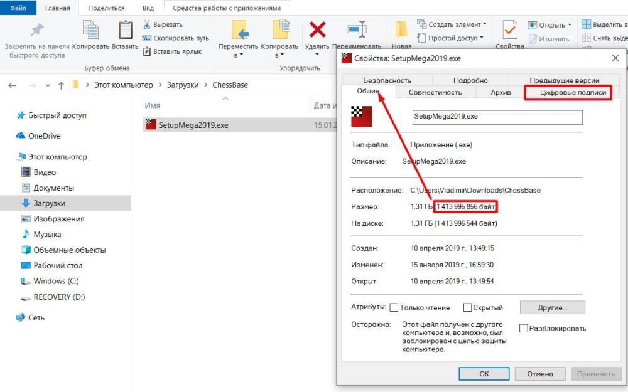The width and height of the screenshot is (628, 392).
Task: Go back with the left arrow
Action: [x=13, y=85]
